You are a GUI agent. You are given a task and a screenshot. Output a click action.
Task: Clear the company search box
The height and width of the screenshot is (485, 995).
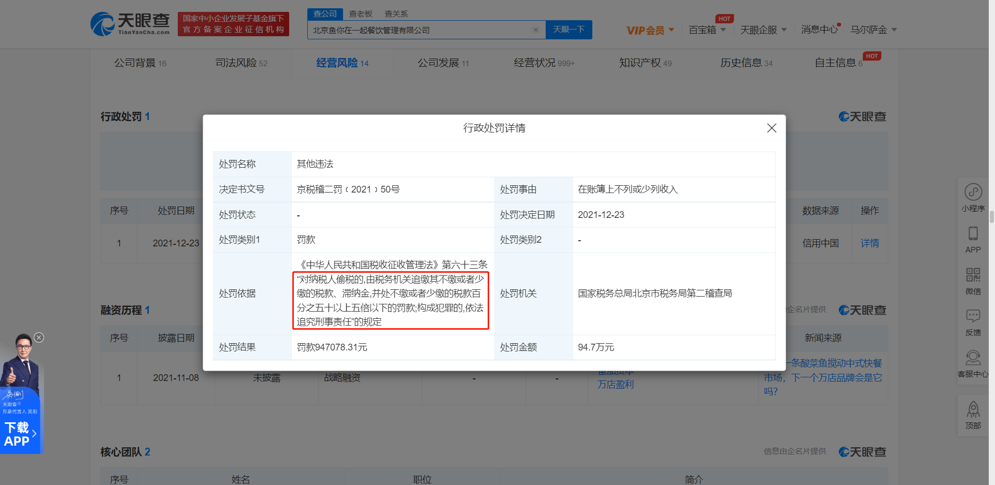coord(536,30)
